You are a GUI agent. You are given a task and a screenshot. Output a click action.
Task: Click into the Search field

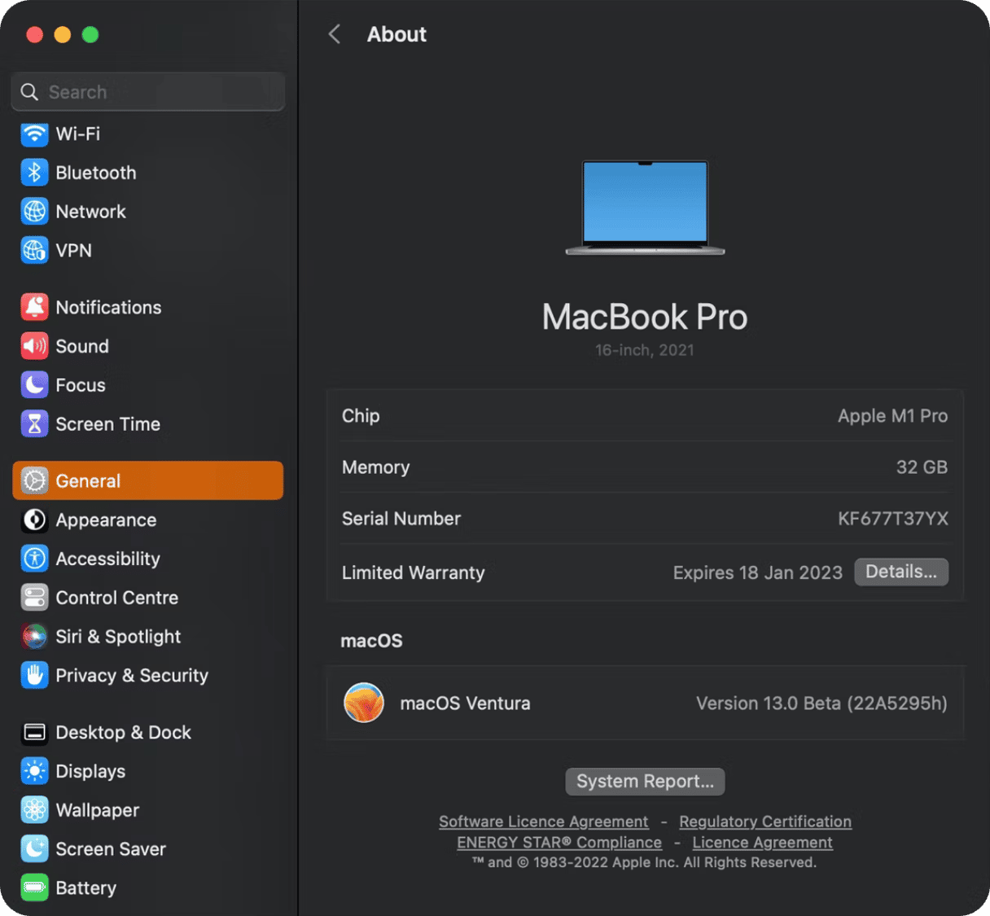pyautogui.click(x=148, y=92)
